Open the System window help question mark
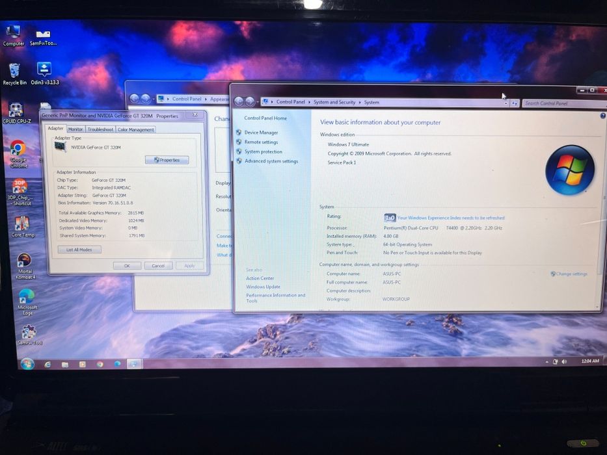Viewport: 607px width, 455px height. click(602, 116)
